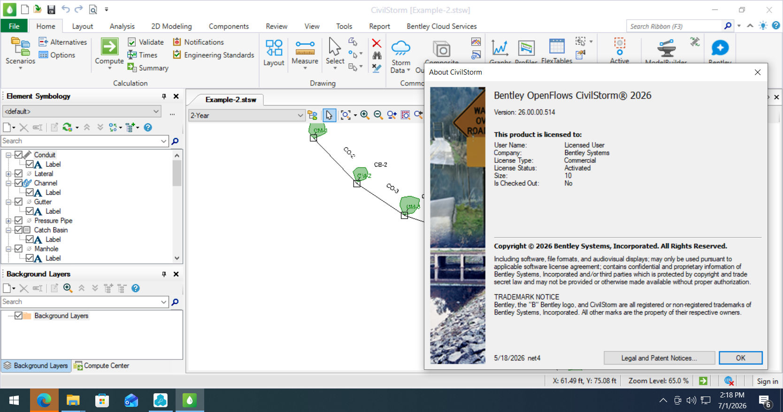The height and width of the screenshot is (412, 783).
Task: Open the Times ribbon command
Action: [x=142, y=55]
